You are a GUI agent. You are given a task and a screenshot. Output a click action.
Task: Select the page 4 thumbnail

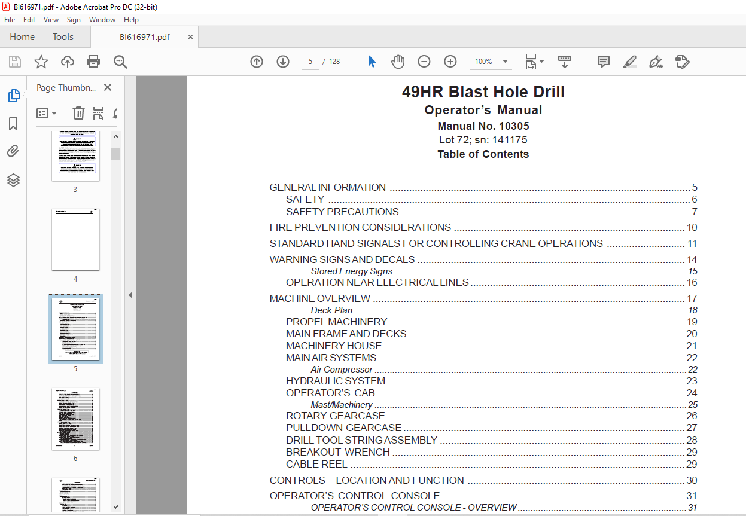[75, 239]
